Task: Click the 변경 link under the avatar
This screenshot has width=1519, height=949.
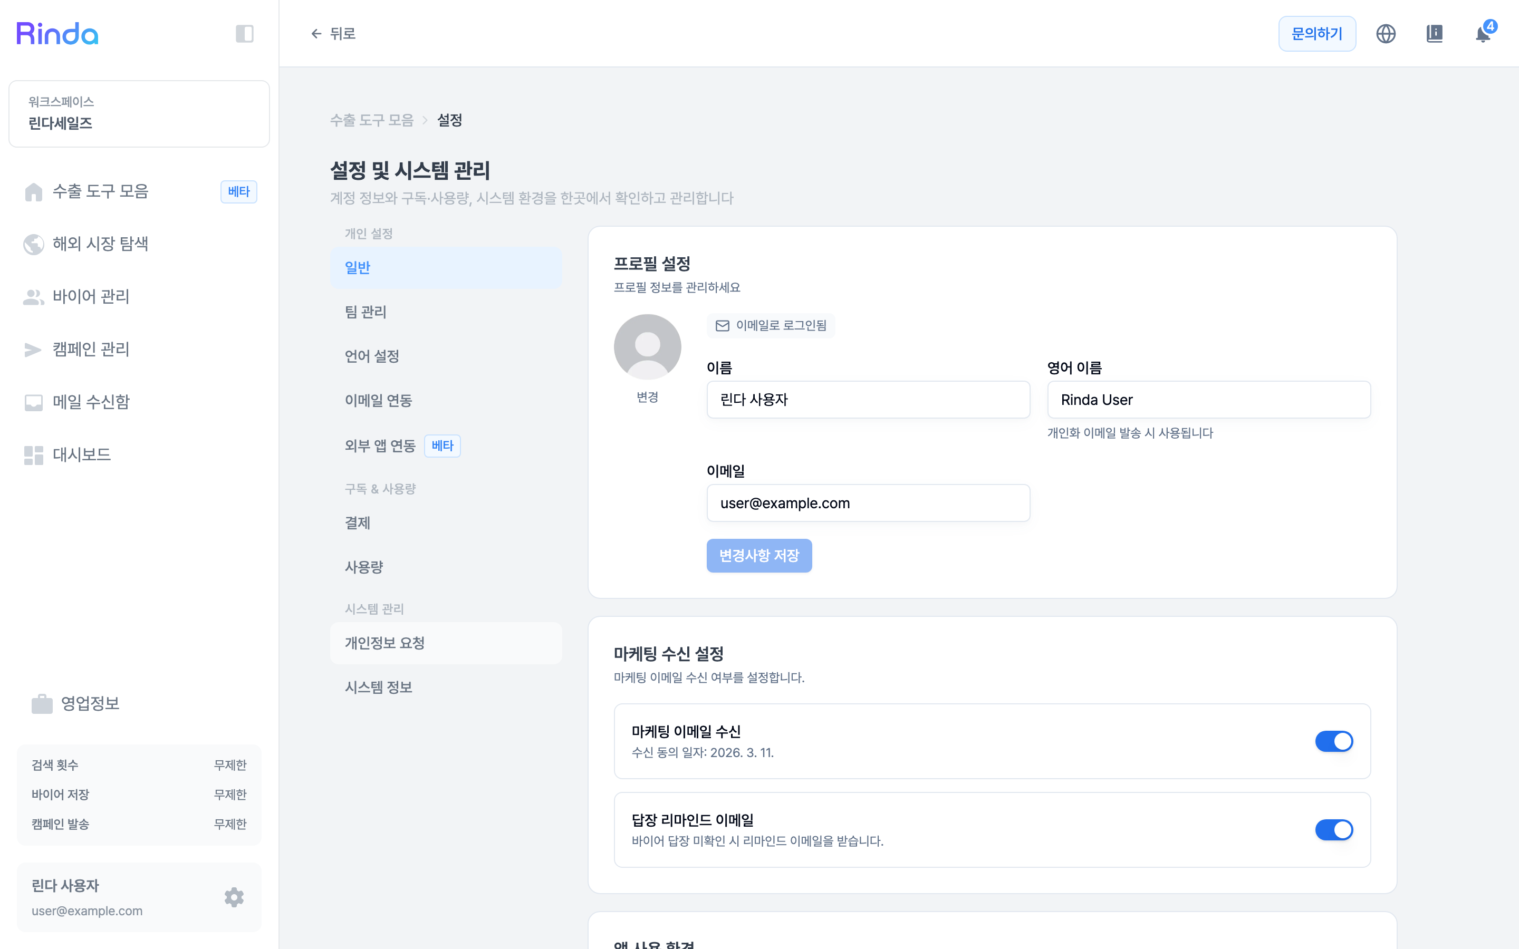Action: [647, 398]
